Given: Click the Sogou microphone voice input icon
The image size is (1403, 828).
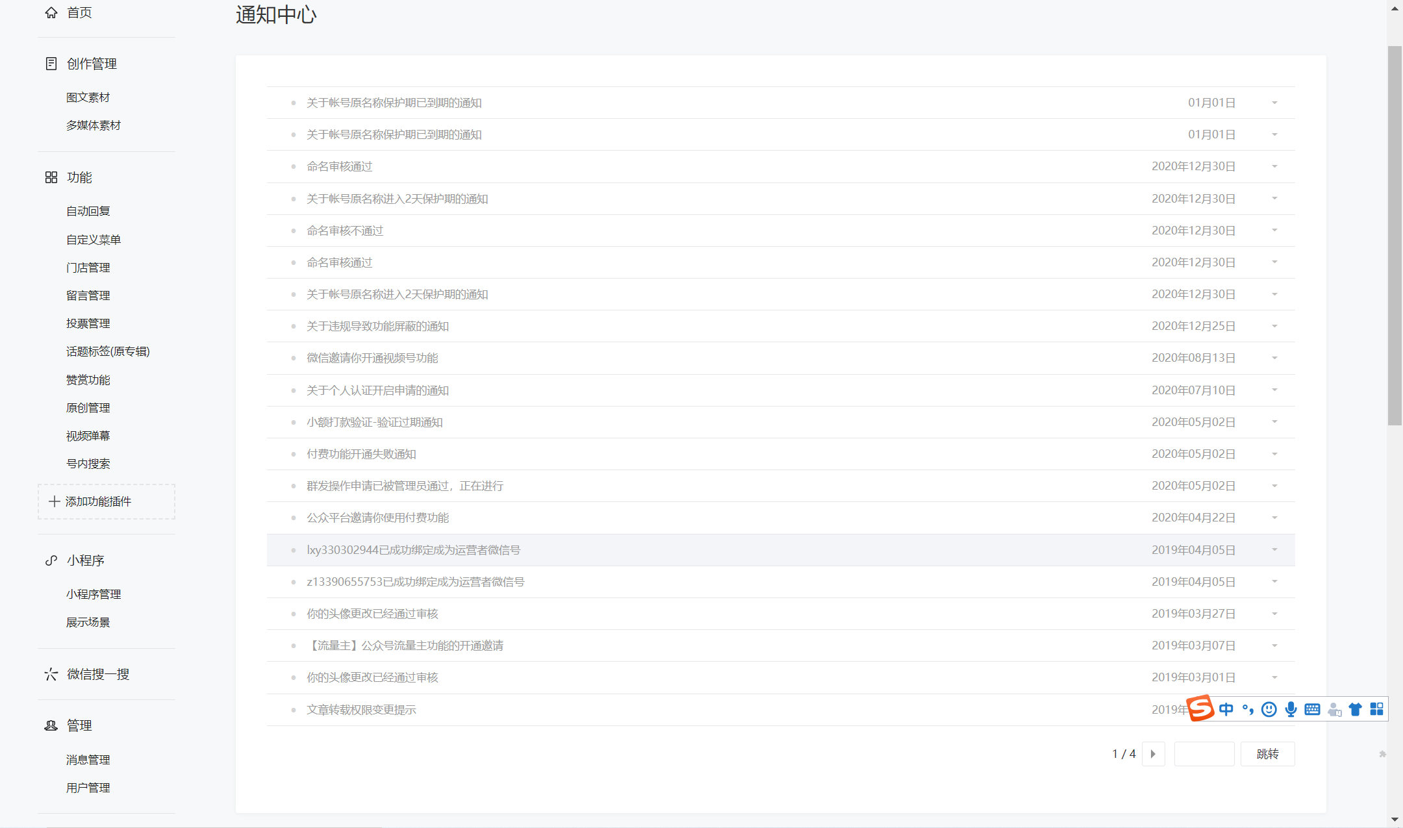Looking at the screenshot, I should point(1291,709).
